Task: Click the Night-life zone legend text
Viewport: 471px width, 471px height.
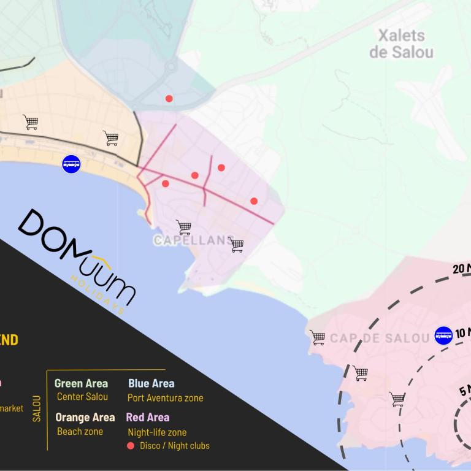Action: click(157, 432)
